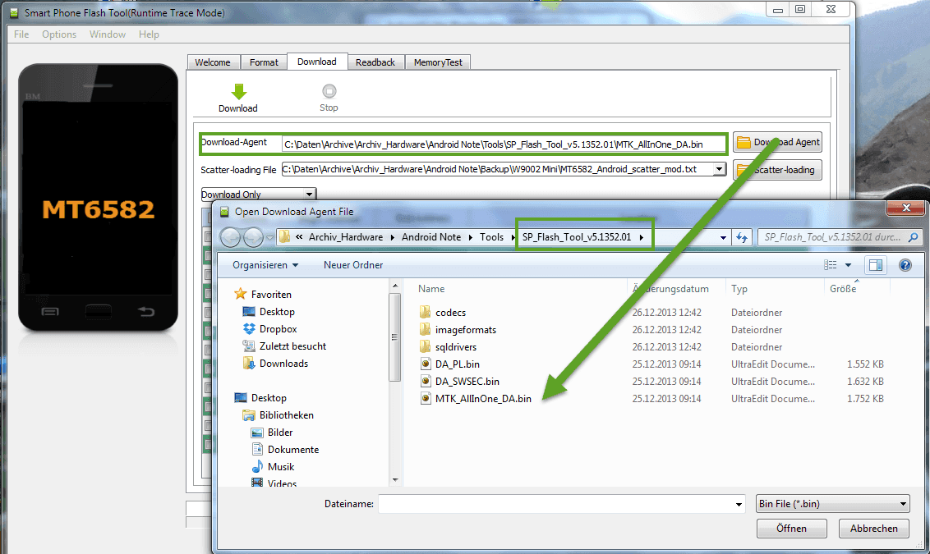Open the Download Only mode dropdown
This screenshot has height=554, width=930.
pyautogui.click(x=309, y=195)
